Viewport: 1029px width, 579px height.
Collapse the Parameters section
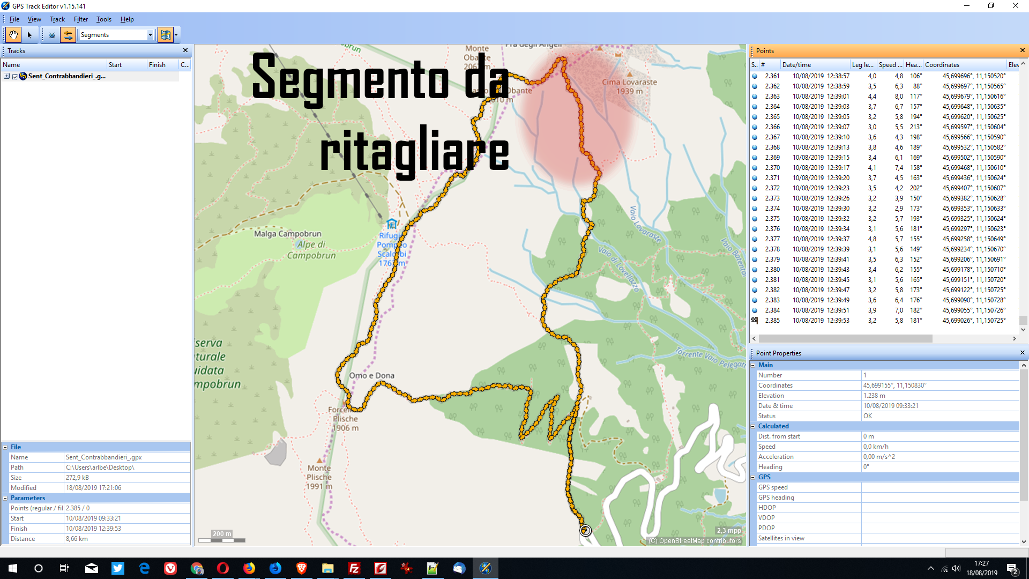[x=5, y=498]
